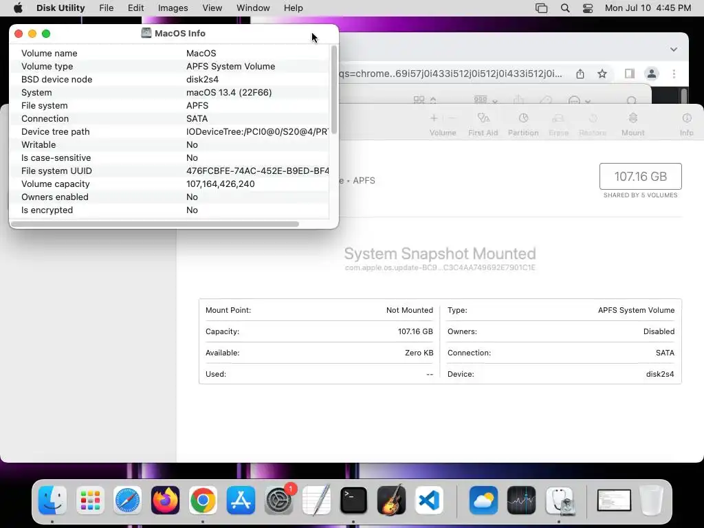The width and height of the screenshot is (704, 528).
Task: Select the BSD device node value disk2s4
Action: click(x=203, y=80)
